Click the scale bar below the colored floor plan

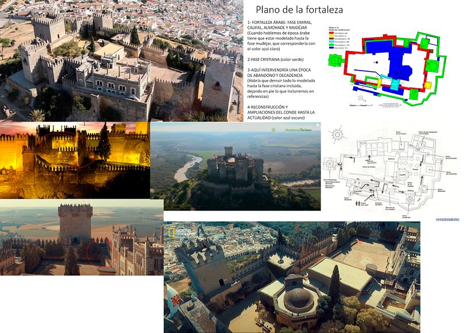(x=360, y=104)
